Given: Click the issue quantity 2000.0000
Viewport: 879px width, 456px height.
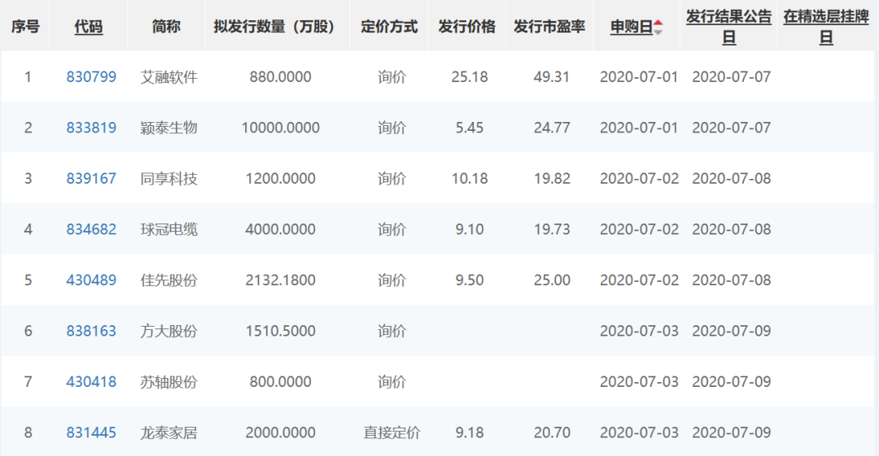Looking at the screenshot, I should coord(280,432).
